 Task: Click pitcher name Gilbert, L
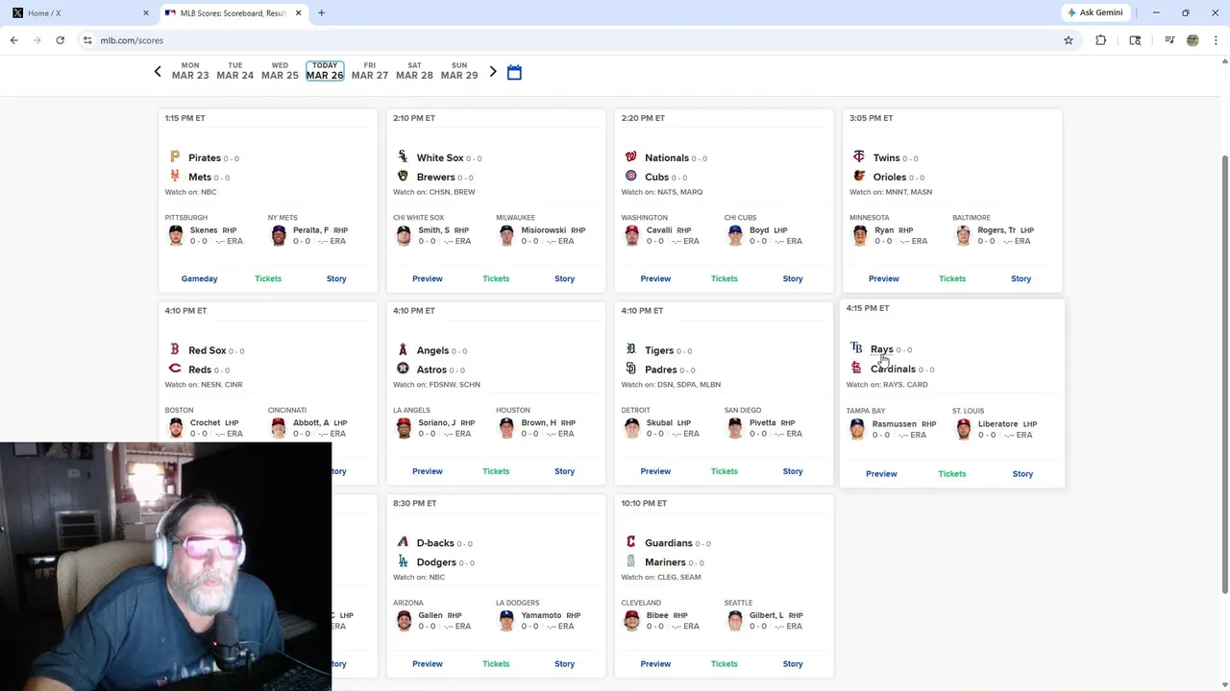[x=767, y=615]
